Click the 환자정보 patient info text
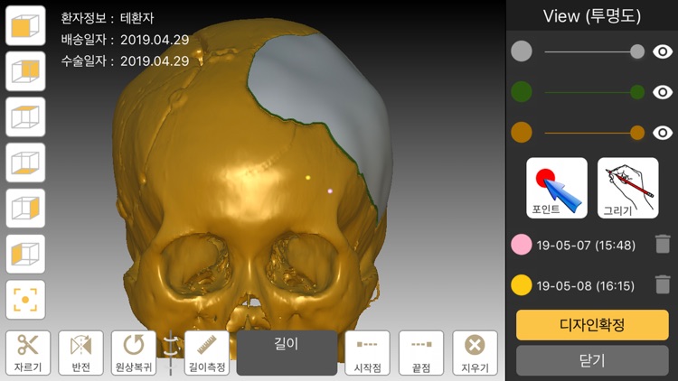Screen dimensions: 678x381 [x=108, y=18]
